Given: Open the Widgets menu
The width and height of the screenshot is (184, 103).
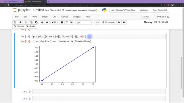Looking at the screenshot, I should [76, 17].
